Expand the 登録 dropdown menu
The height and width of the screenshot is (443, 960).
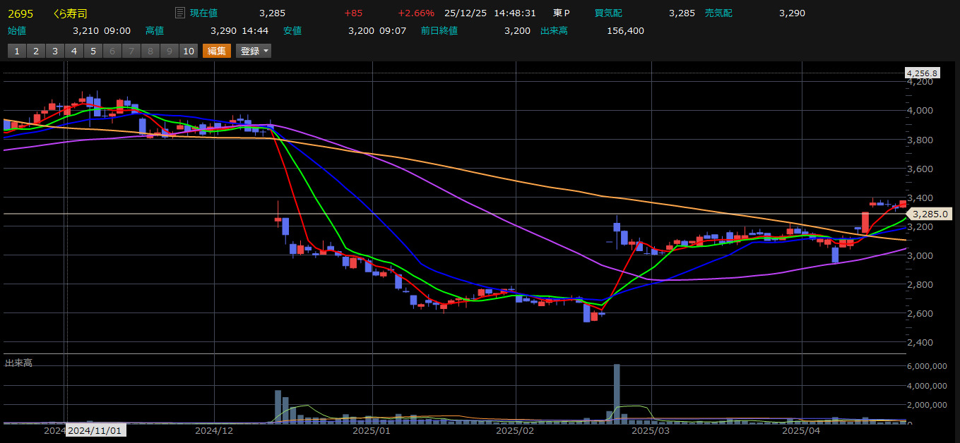click(x=254, y=51)
